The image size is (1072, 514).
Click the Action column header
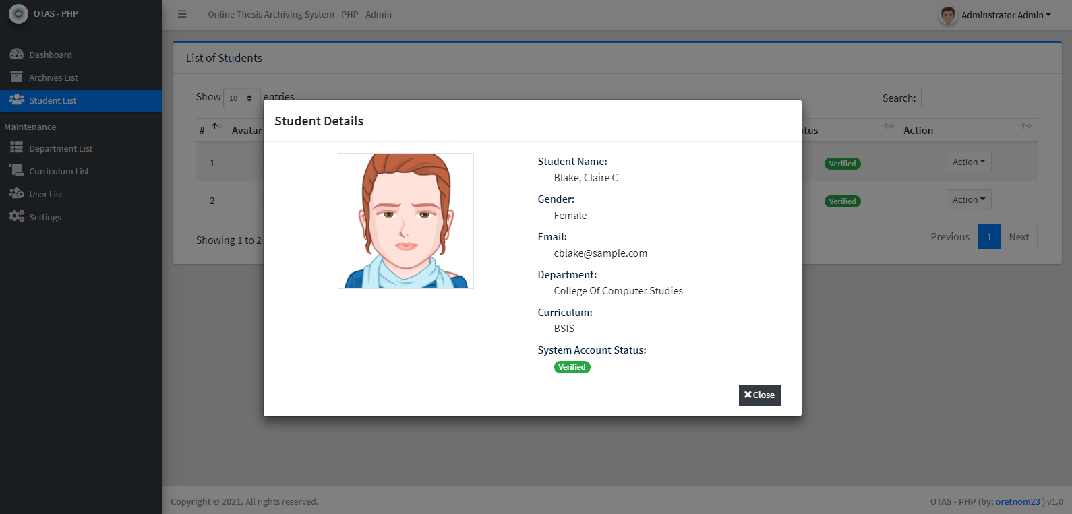click(918, 131)
